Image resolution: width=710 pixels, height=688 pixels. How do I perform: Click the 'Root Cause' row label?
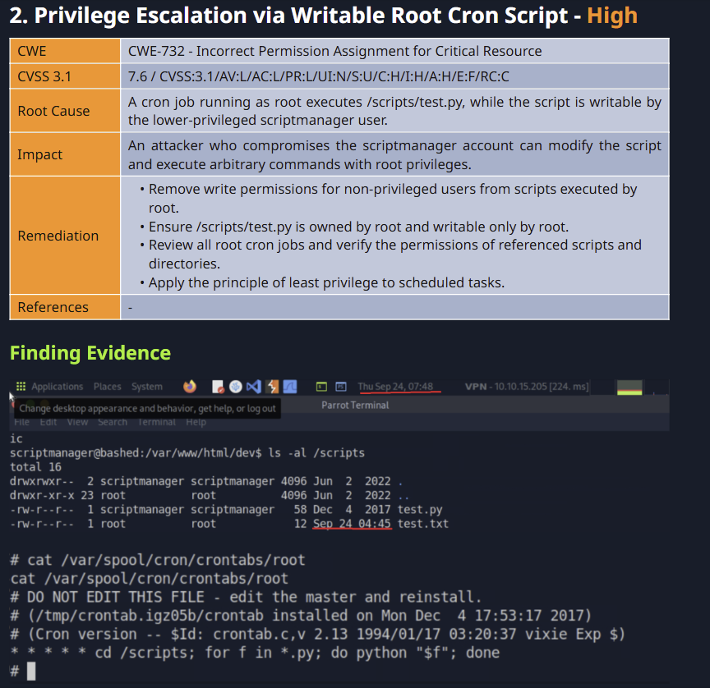click(65, 111)
